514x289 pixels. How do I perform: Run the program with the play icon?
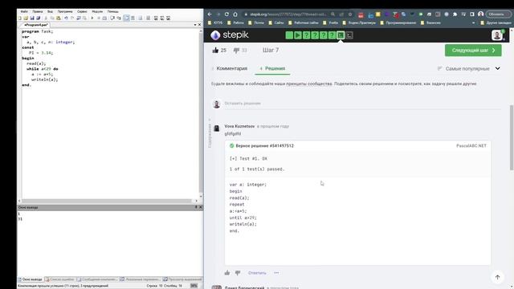pyautogui.click(x=92, y=18)
